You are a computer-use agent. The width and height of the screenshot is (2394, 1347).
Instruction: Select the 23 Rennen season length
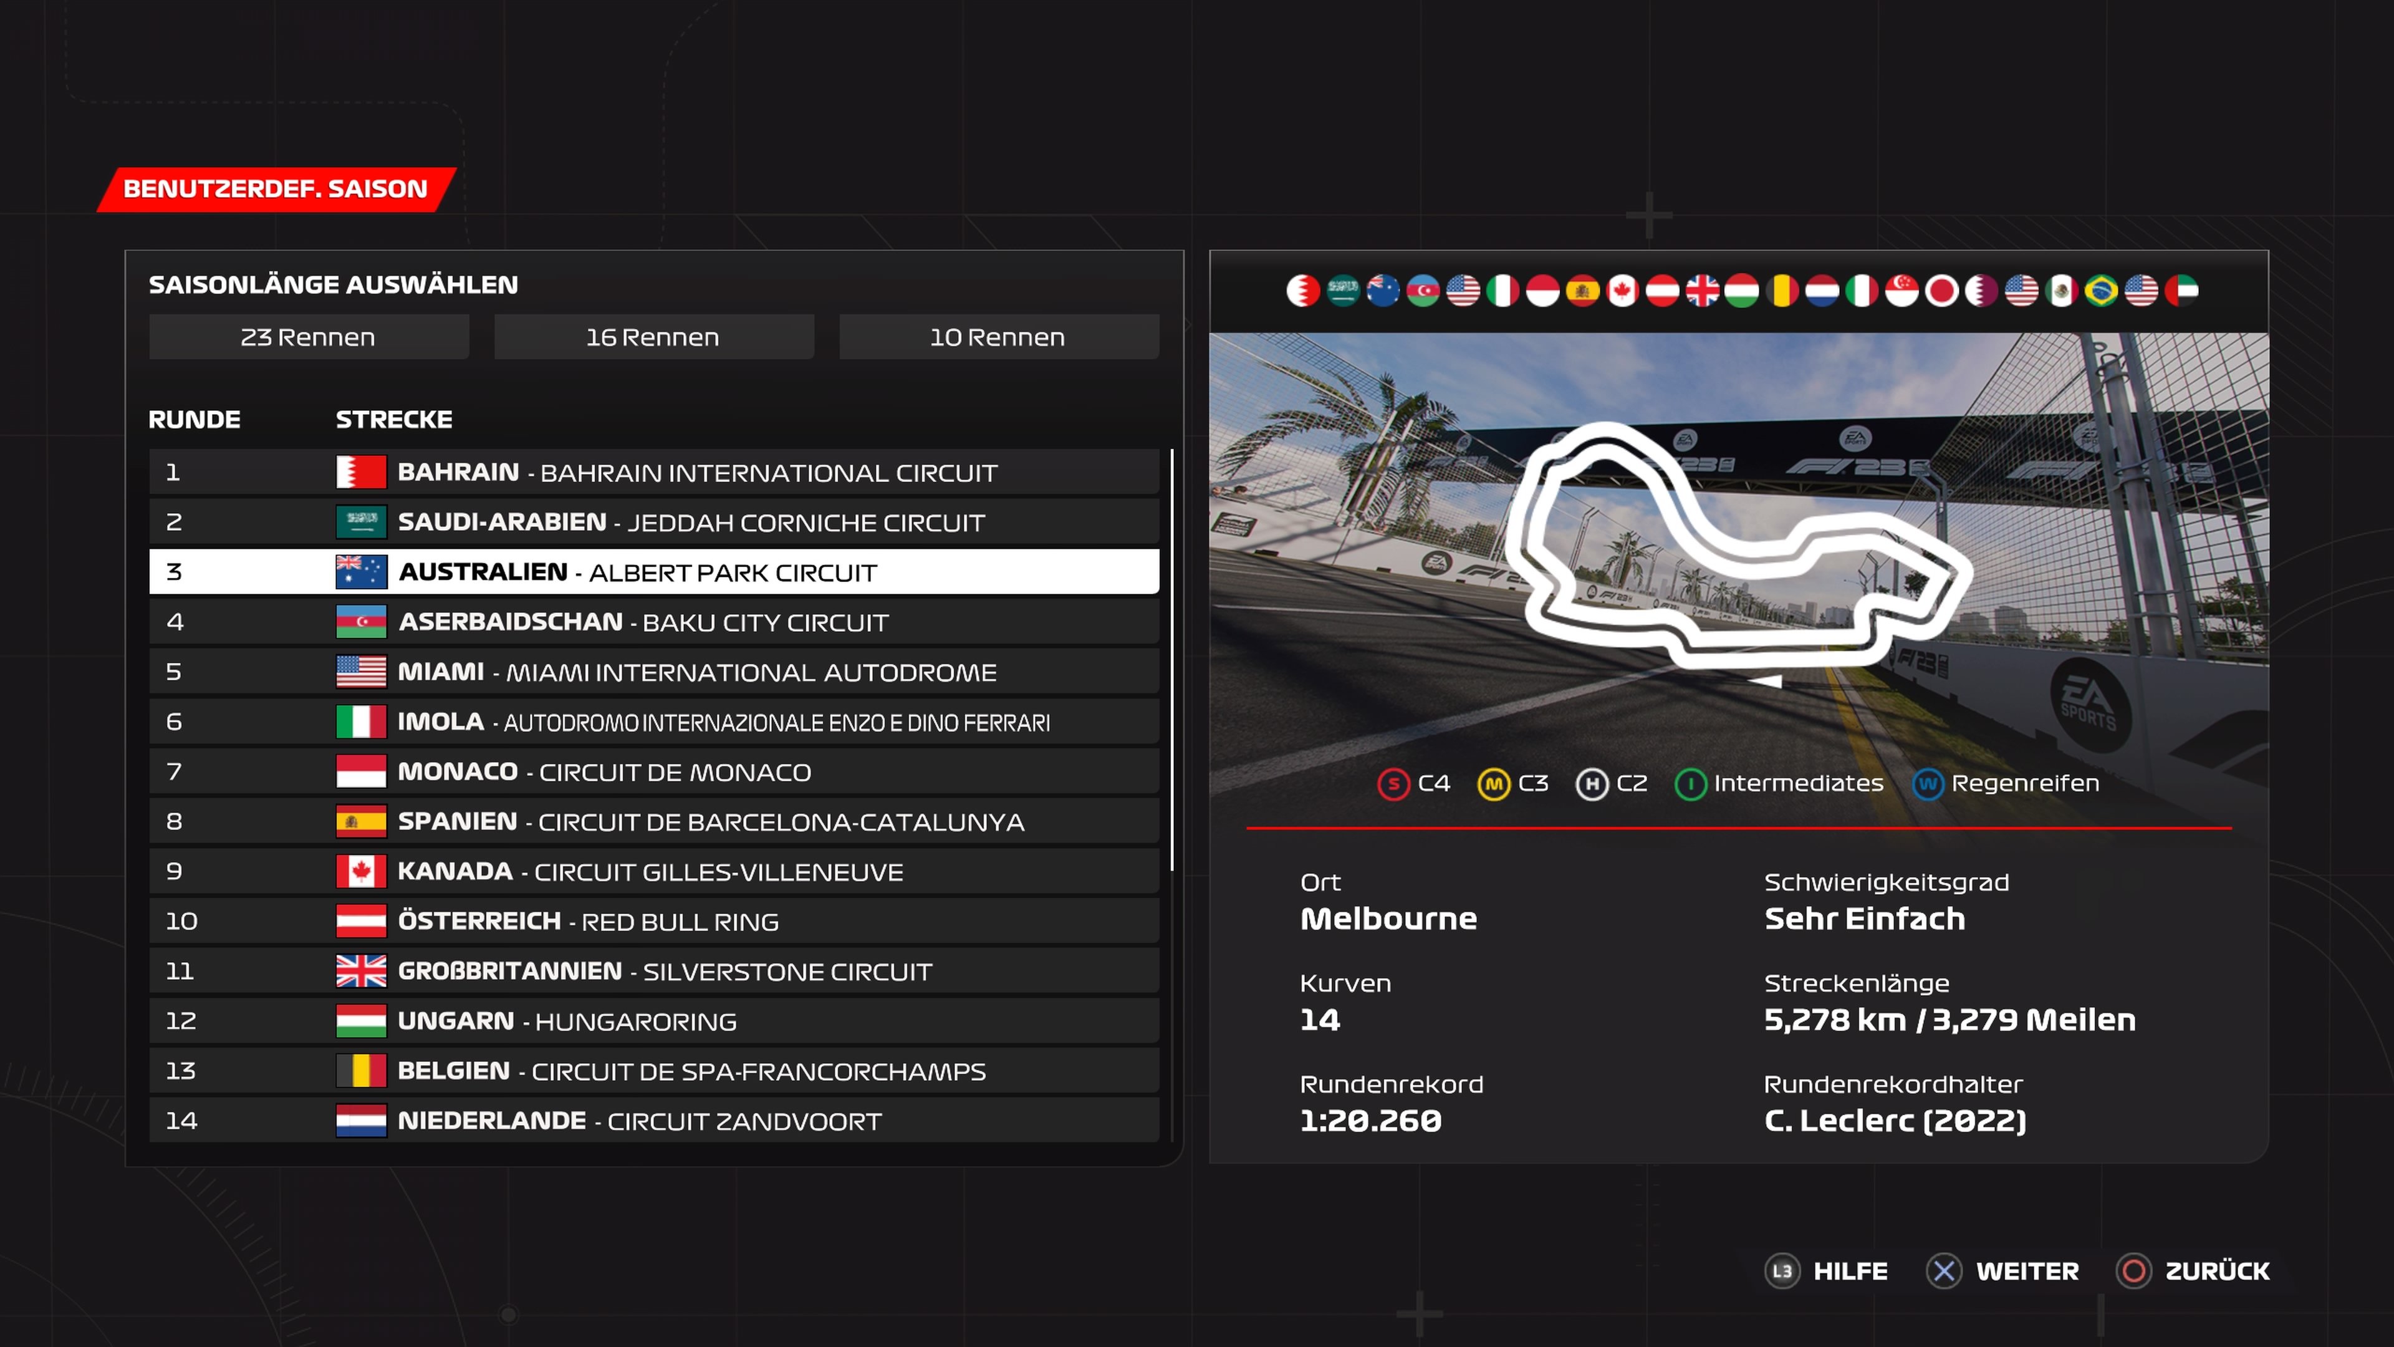[x=309, y=337]
